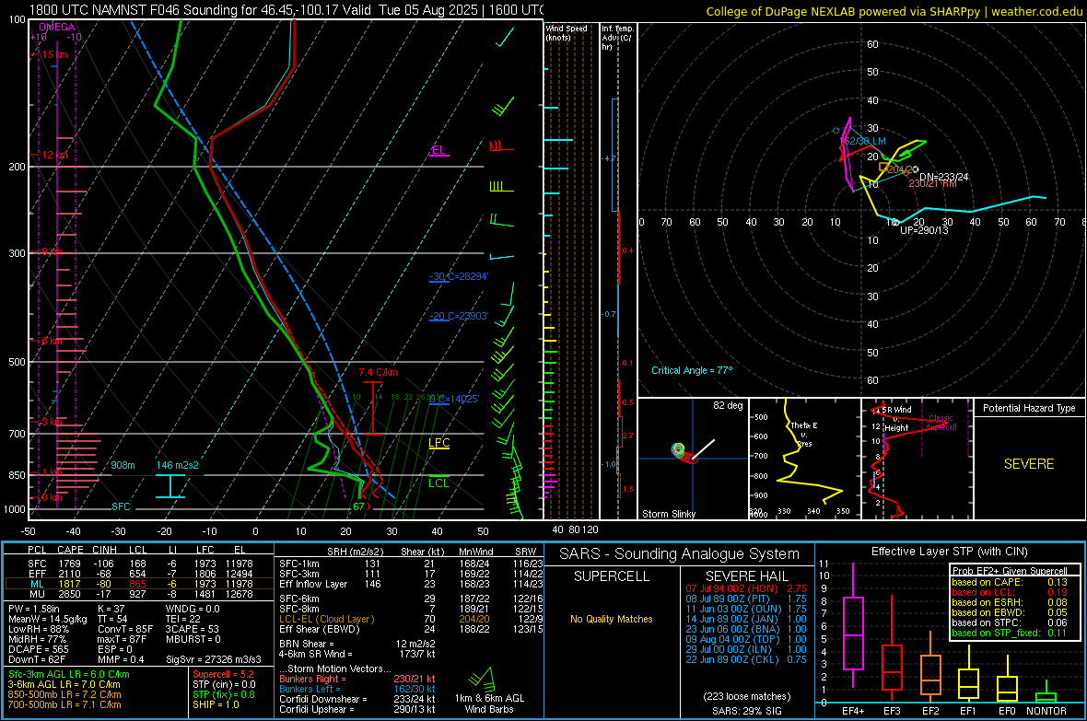Image resolution: width=1087 pixels, height=721 pixels.
Task: Click the based on CAPE: 0.13 row
Action: click(x=1010, y=582)
